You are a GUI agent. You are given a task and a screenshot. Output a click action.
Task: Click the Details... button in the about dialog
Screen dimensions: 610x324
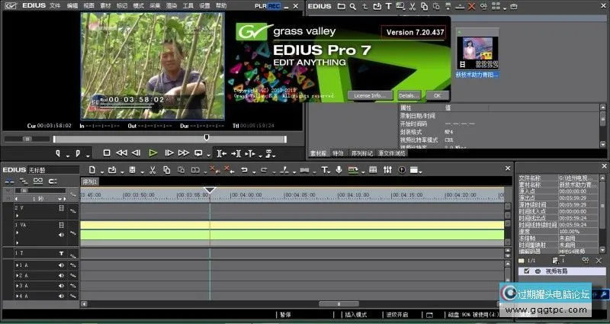[x=409, y=95]
